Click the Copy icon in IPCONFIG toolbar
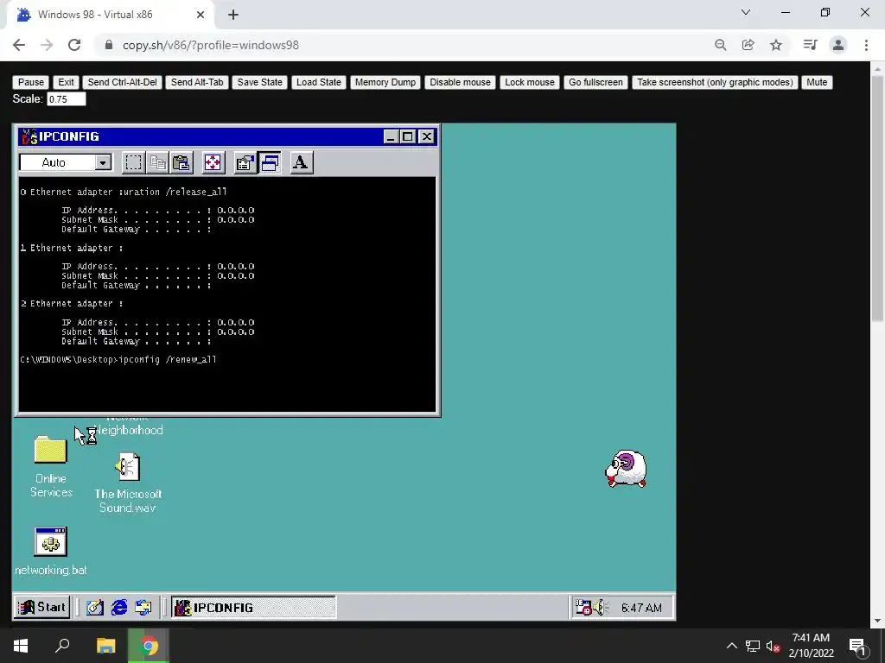Image resolution: width=885 pixels, height=663 pixels. (x=157, y=163)
